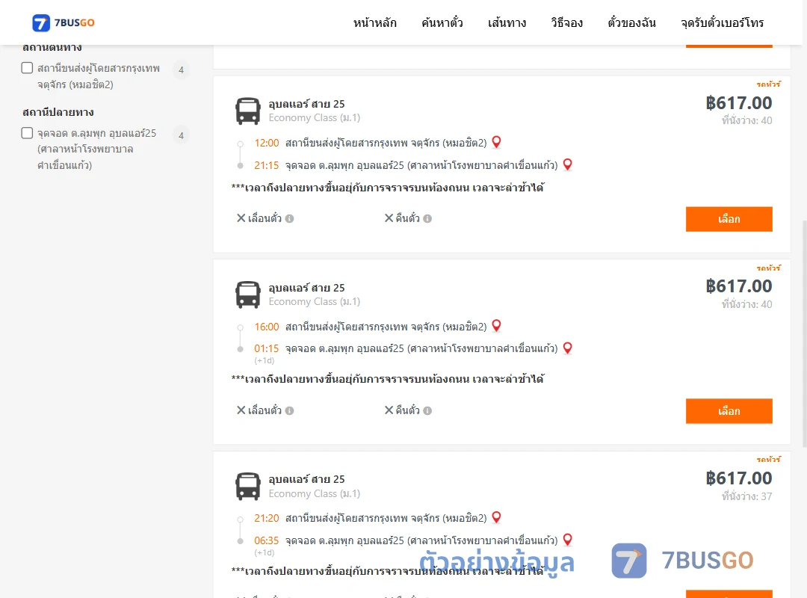Click the 7BUSGO logo in header
The width and height of the screenshot is (807, 598).
[64, 22]
